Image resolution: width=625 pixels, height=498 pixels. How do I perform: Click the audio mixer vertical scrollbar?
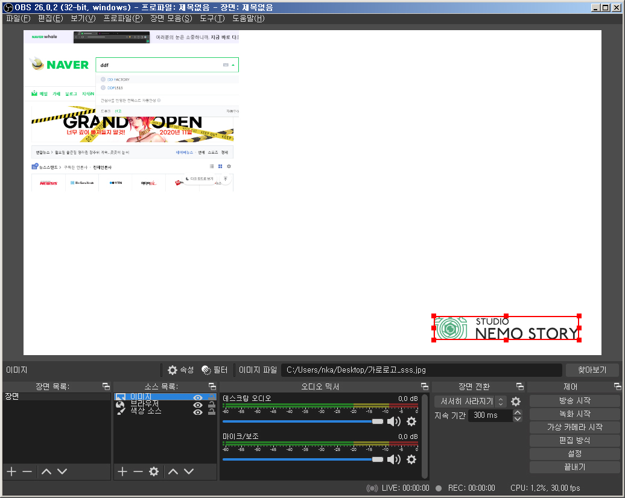(x=425, y=436)
